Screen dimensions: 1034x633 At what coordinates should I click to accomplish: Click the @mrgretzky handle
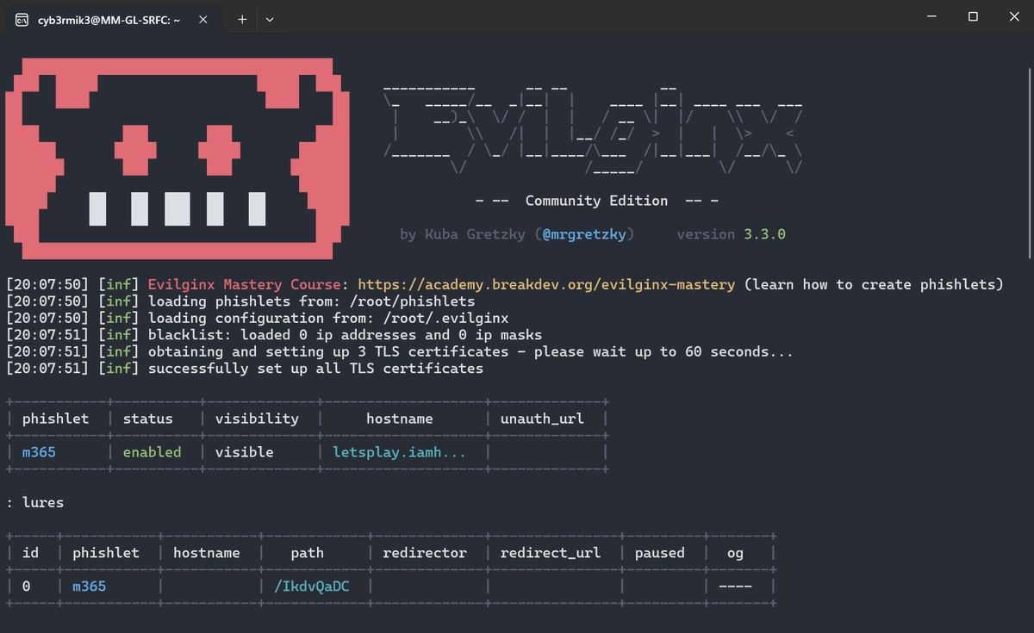tap(584, 234)
